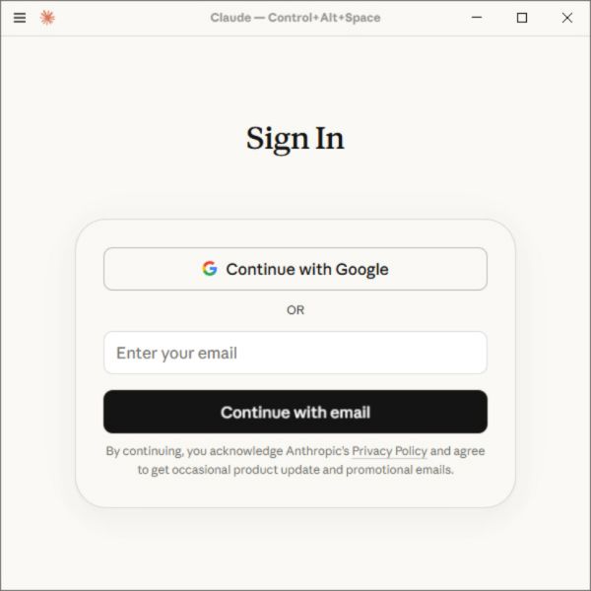The image size is (591, 591).
Task: Click blank page area beneath the sign-in card
Action: tap(295, 549)
